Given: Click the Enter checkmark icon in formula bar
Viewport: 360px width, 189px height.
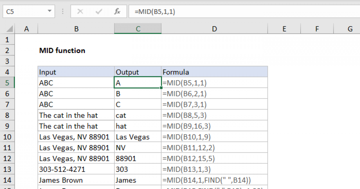Looking at the screenshot, I should click(98, 12).
